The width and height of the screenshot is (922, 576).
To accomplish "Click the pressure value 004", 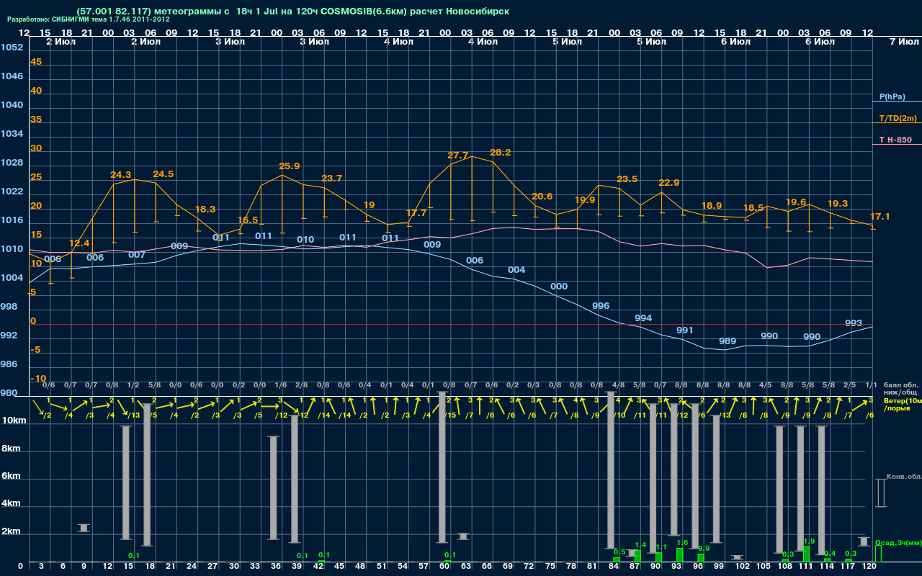I will [516, 271].
